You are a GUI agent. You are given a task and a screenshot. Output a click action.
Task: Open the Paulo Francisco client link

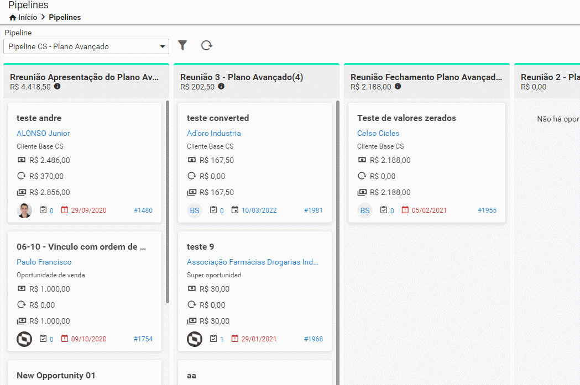coord(44,262)
